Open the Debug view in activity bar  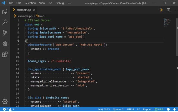5,44
